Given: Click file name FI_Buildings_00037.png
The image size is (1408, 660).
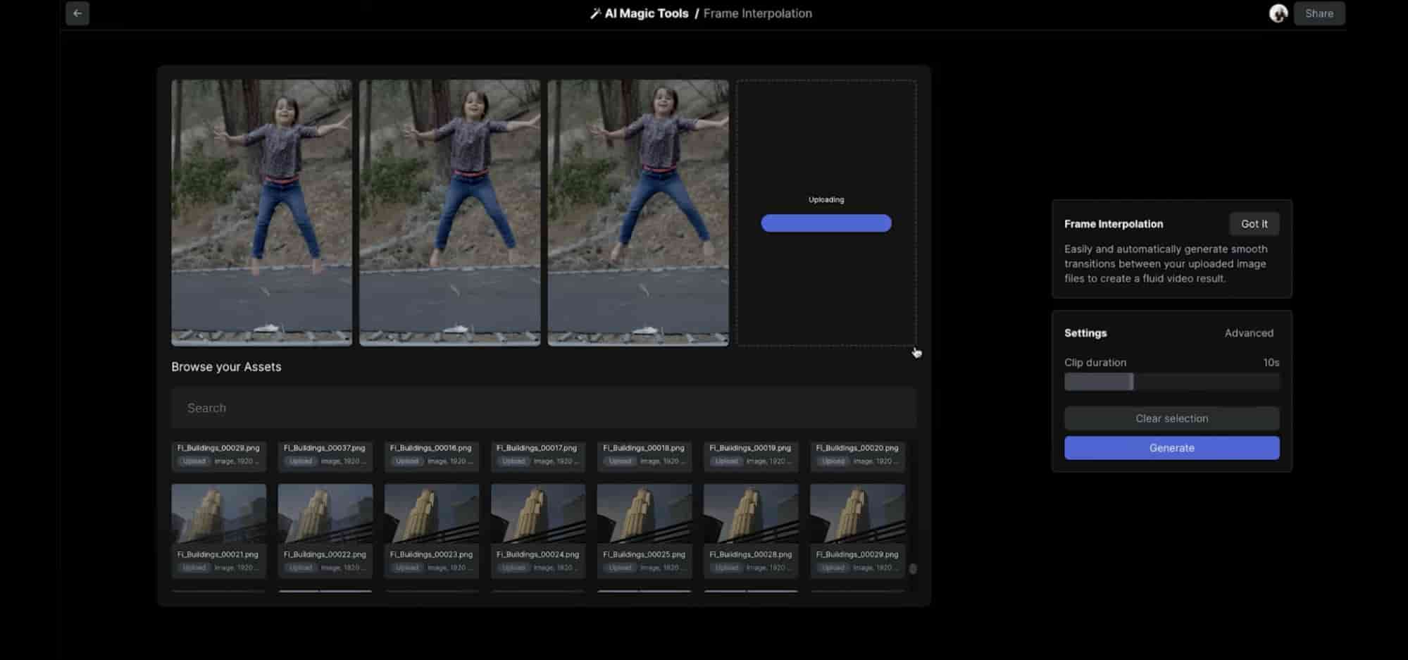Looking at the screenshot, I should pyautogui.click(x=325, y=448).
